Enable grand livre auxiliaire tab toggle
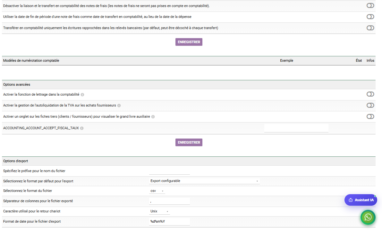 click(x=370, y=116)
